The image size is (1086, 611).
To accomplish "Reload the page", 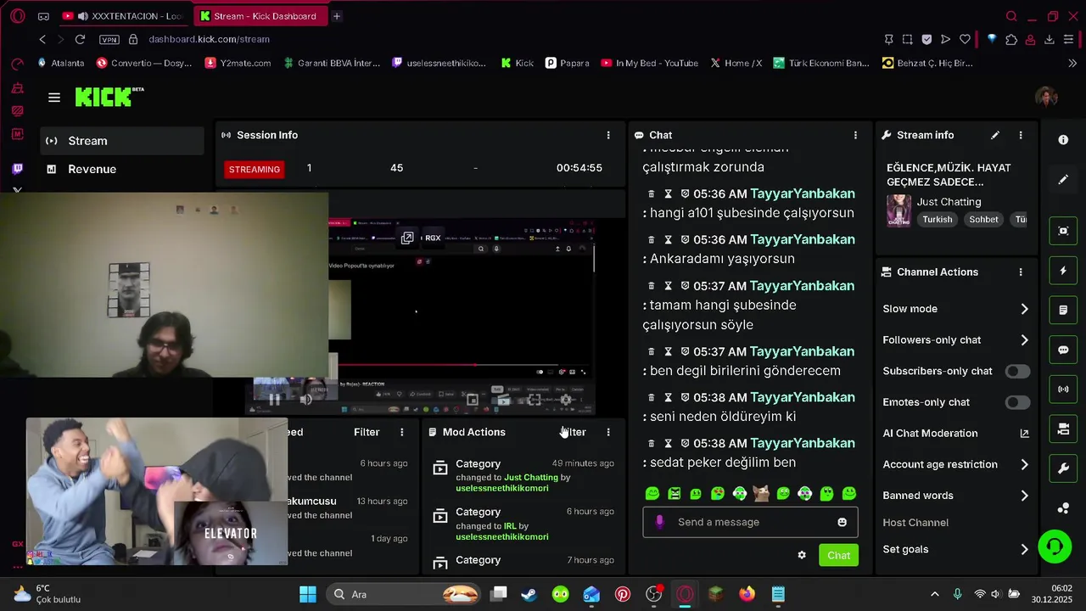I will tap(80, 39).
